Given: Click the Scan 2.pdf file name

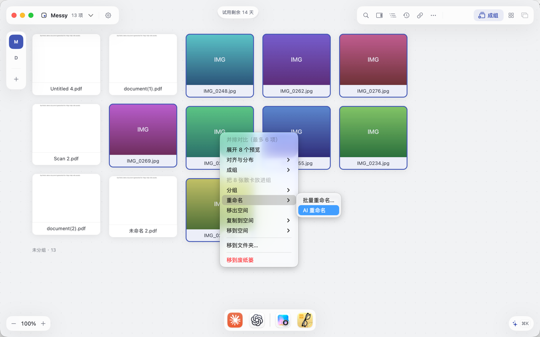Looking at the screenshot, I should click(x=66, y=159).
